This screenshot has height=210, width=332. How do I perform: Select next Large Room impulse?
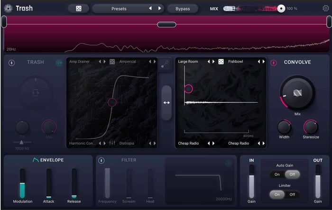(213, 62)
